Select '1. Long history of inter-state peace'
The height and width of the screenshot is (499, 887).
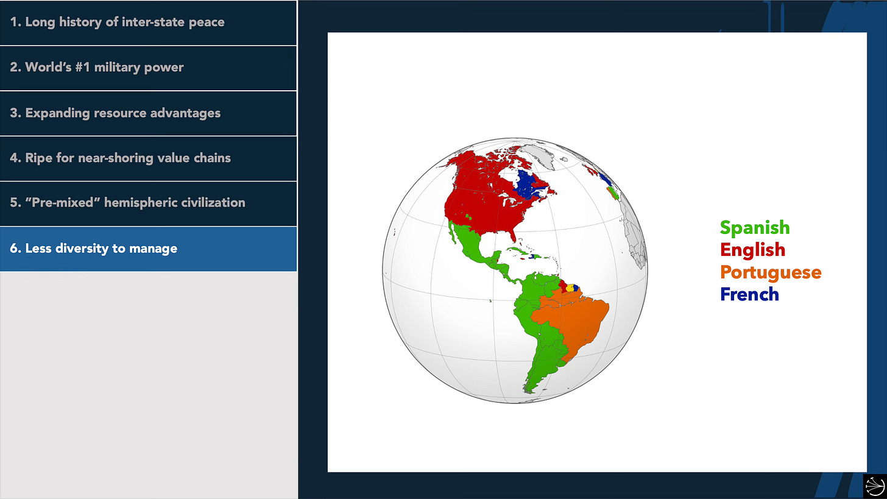coord(148,23)
